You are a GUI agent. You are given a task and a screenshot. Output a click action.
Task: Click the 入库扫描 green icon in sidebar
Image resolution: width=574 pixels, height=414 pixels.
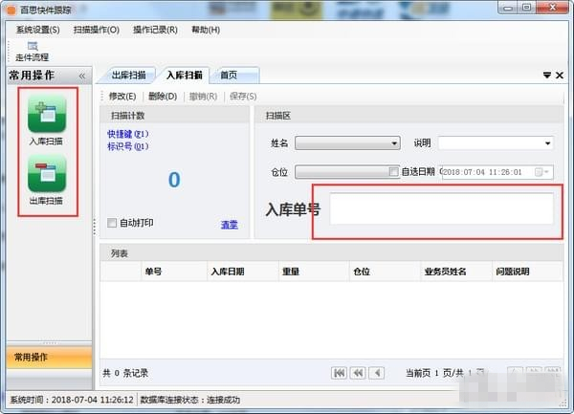coord(47,114)
